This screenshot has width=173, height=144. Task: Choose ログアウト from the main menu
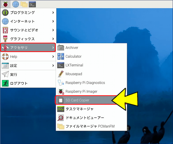click(19, 83)
